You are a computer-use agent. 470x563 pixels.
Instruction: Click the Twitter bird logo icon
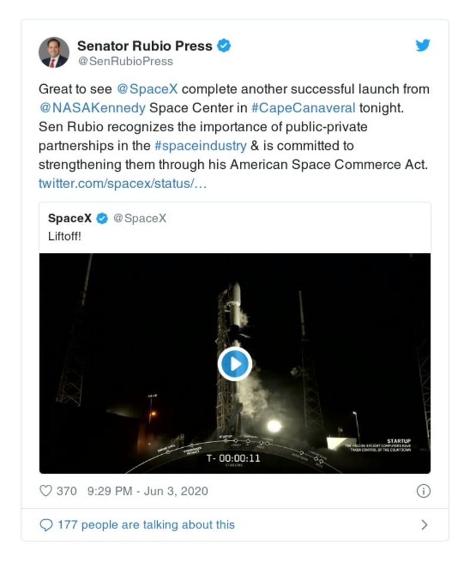click(422, 46)
